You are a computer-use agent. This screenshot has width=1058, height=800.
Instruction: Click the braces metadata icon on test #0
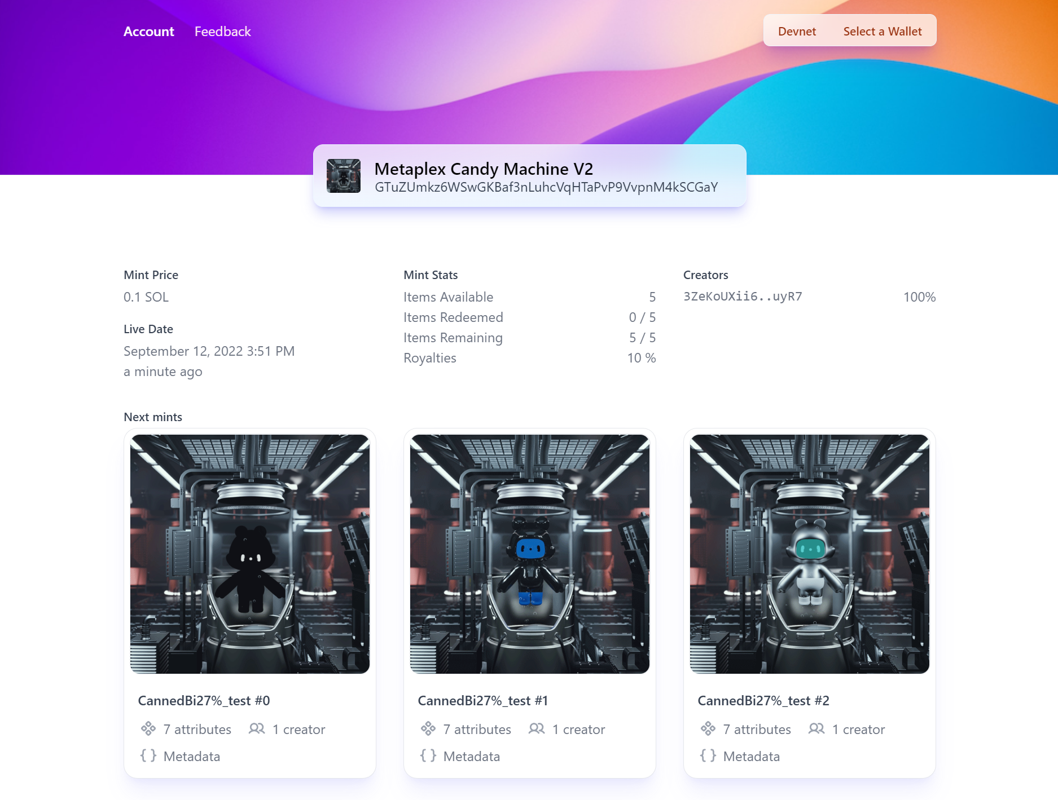click(x=148, y=755)
